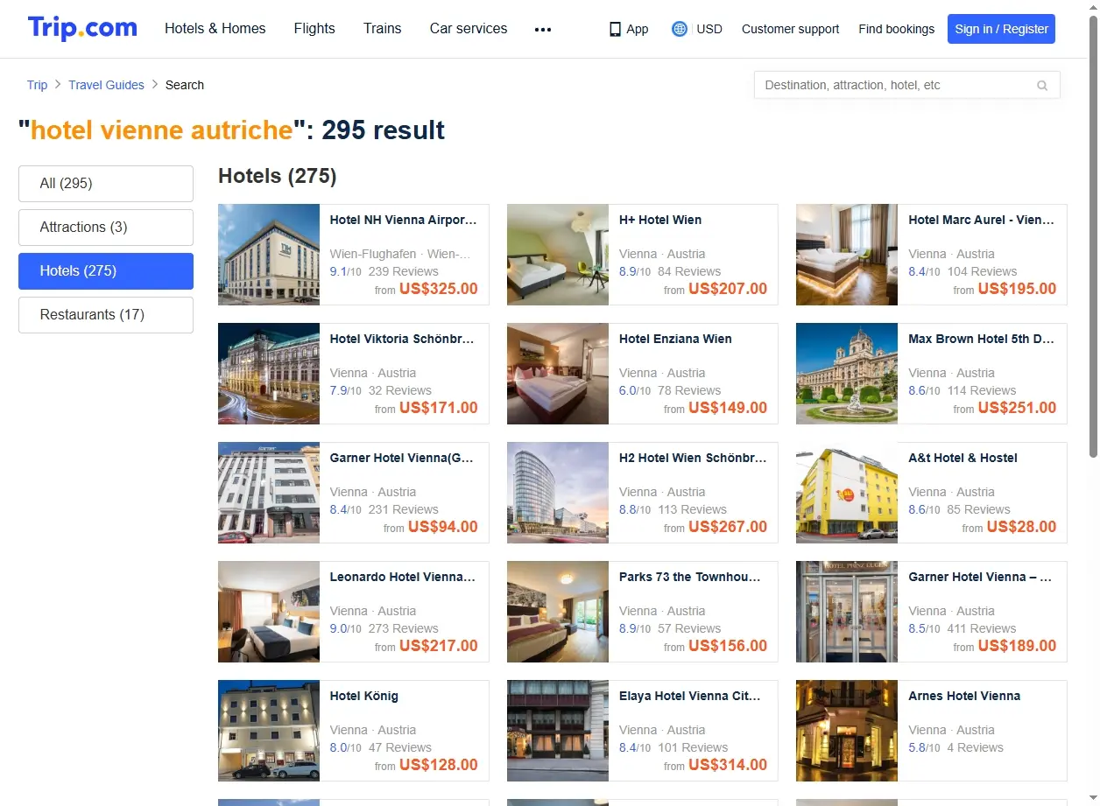Screen dimensions: 1100x806
Task: Open the App phone icon link
Action: [629, 29]
